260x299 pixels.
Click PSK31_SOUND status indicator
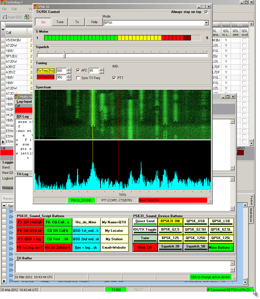81,201
